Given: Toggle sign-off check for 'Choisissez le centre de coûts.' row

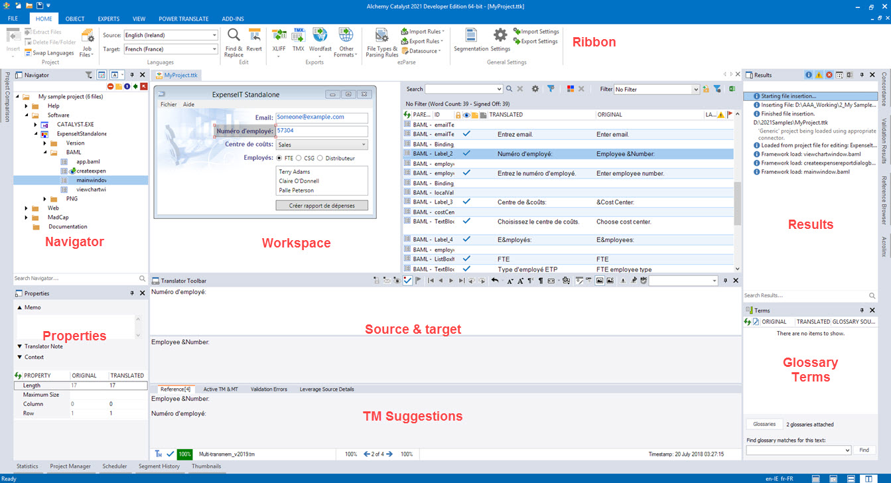Looking at the screenshot, I should click(466, 221).
